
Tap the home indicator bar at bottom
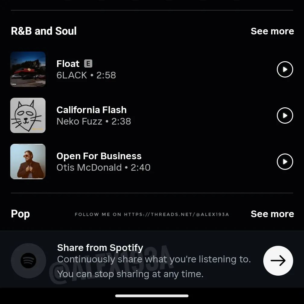tap(152, 296)
